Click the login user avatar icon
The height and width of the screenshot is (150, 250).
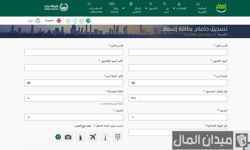[38, 21]
